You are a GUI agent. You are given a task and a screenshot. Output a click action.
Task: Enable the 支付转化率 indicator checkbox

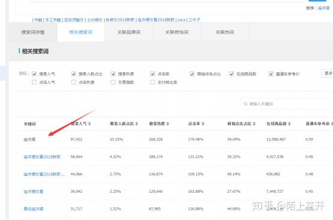click(x=153, y=82)
